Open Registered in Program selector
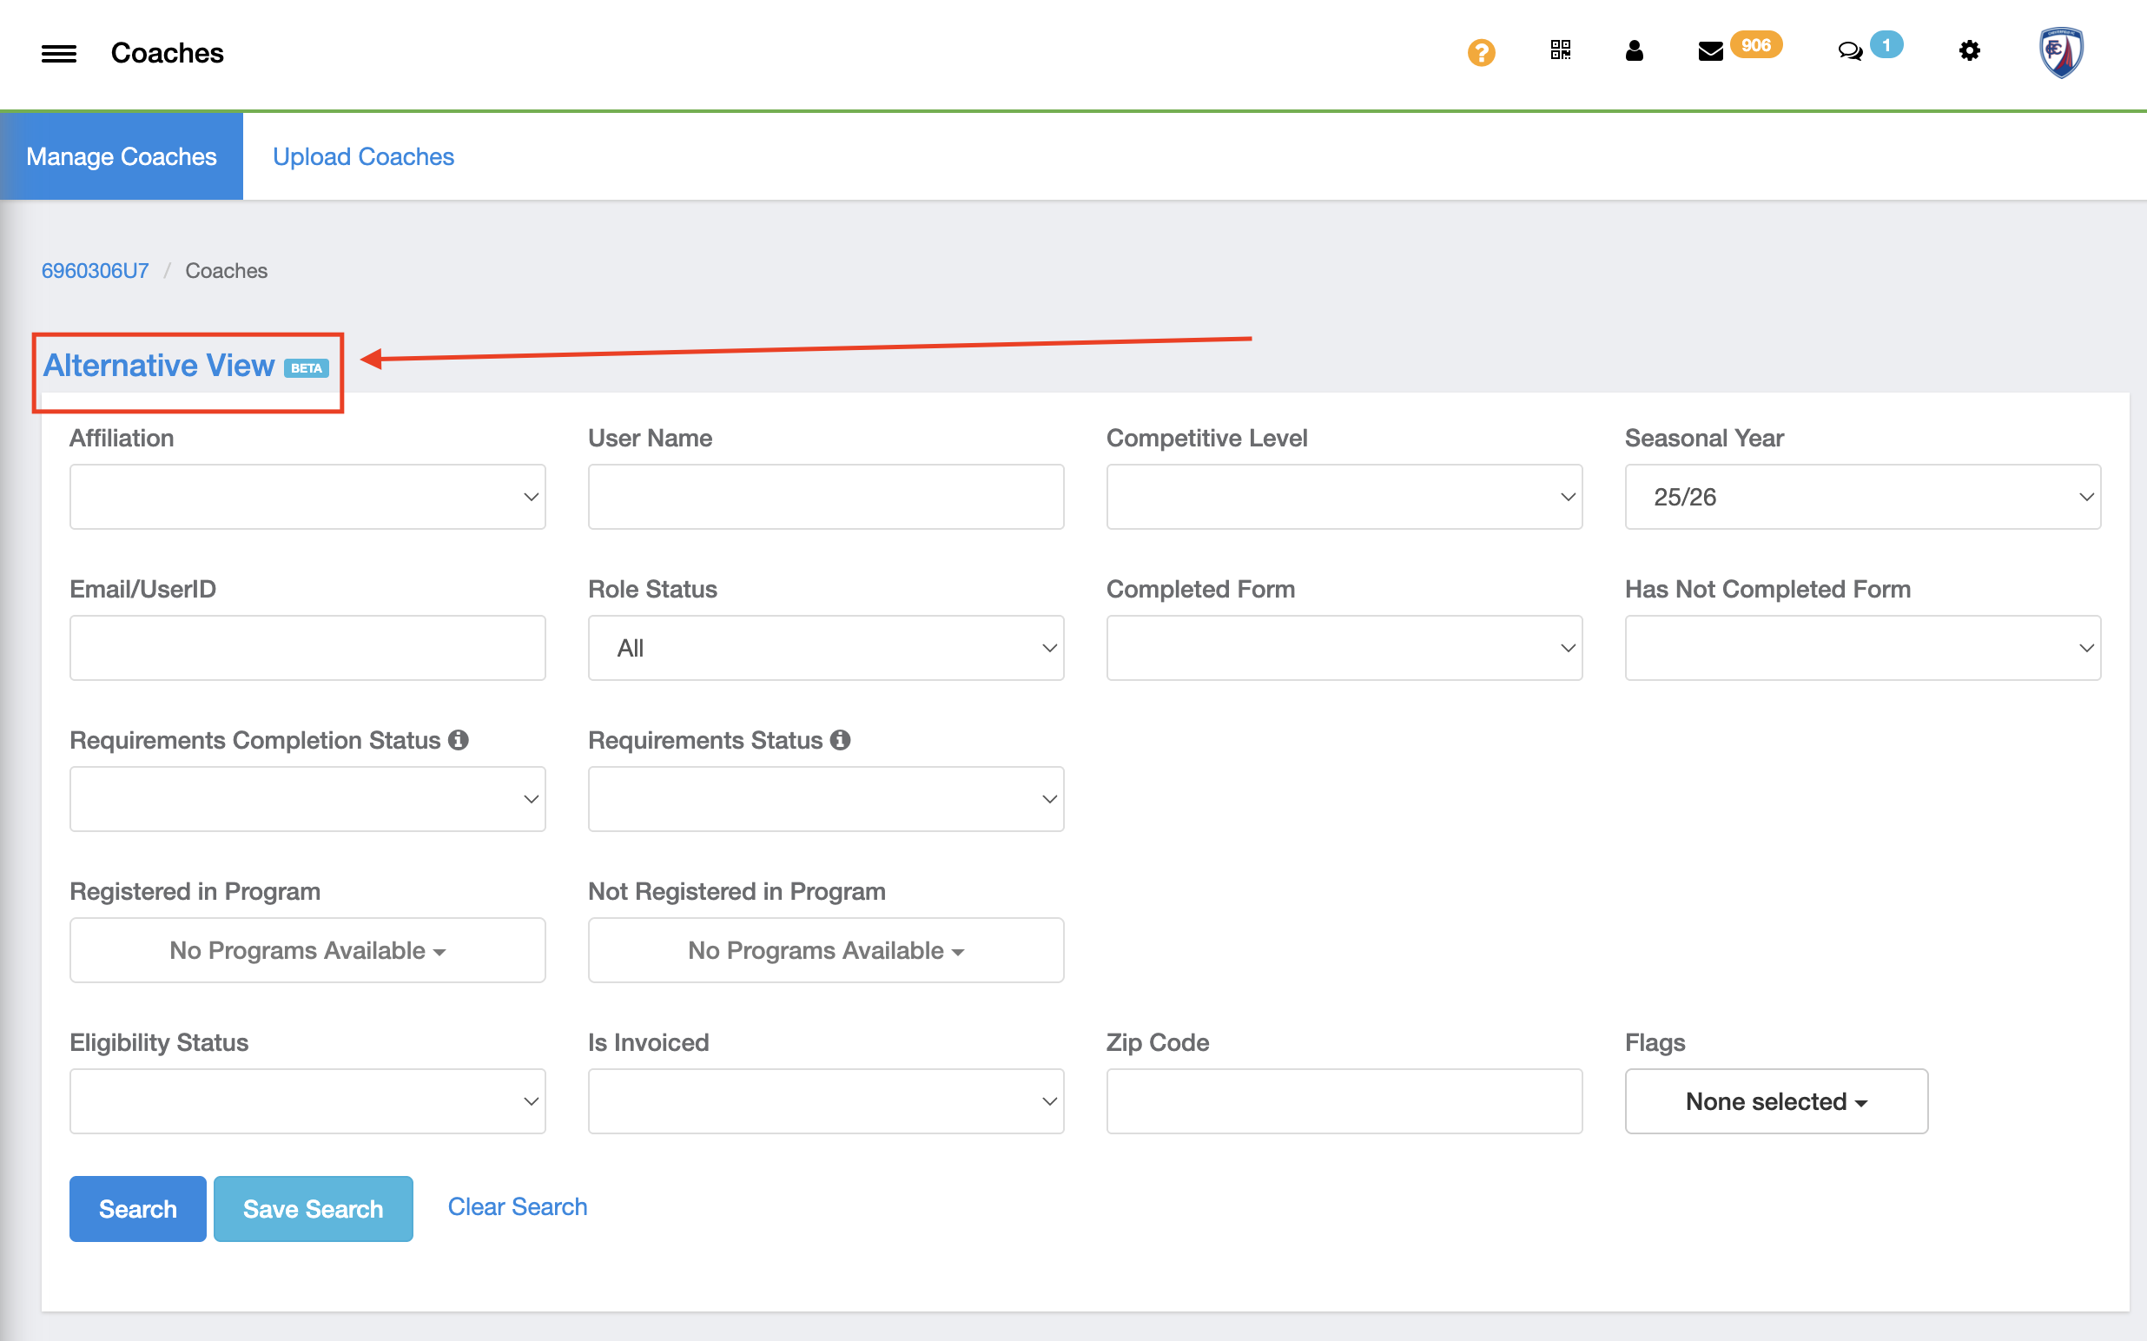Image resolution: width=2147 pixels, height=1341 pixels. [x=307, y=951]
